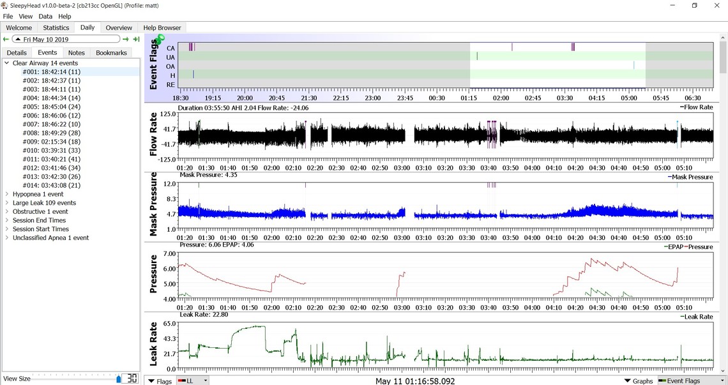The image size is (728, 385).
Task: Click the Mask Pressure graph title
Action: 154,204
